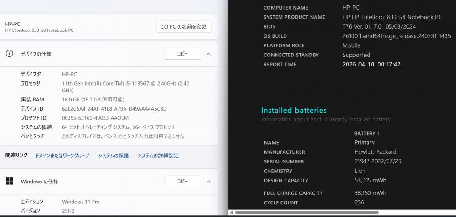Click the デバイスの仕様 section header title
The height and width of the screenshot is (217, 456).
36,54
